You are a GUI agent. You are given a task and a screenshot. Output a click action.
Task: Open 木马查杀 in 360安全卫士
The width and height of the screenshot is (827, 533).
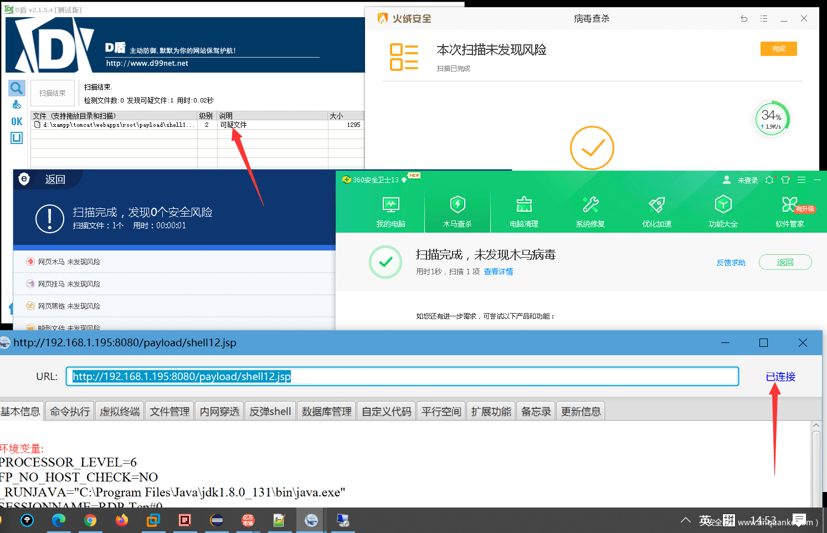pos(458,212)
